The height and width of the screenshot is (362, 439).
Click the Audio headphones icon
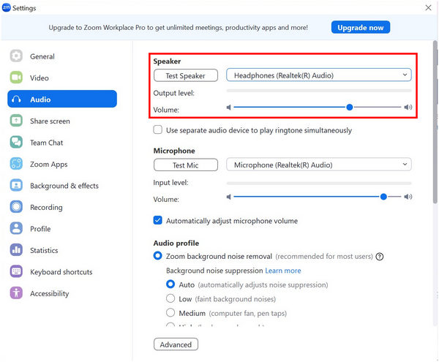pyautogui.click(x=16, y=99)
